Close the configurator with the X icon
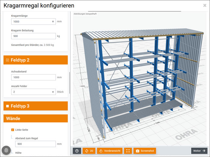 (205, 6)
